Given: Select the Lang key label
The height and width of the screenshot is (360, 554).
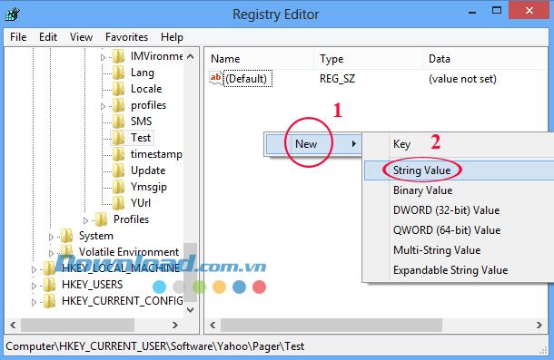Looking at the screenshot, I should click(x=143, y=73).
